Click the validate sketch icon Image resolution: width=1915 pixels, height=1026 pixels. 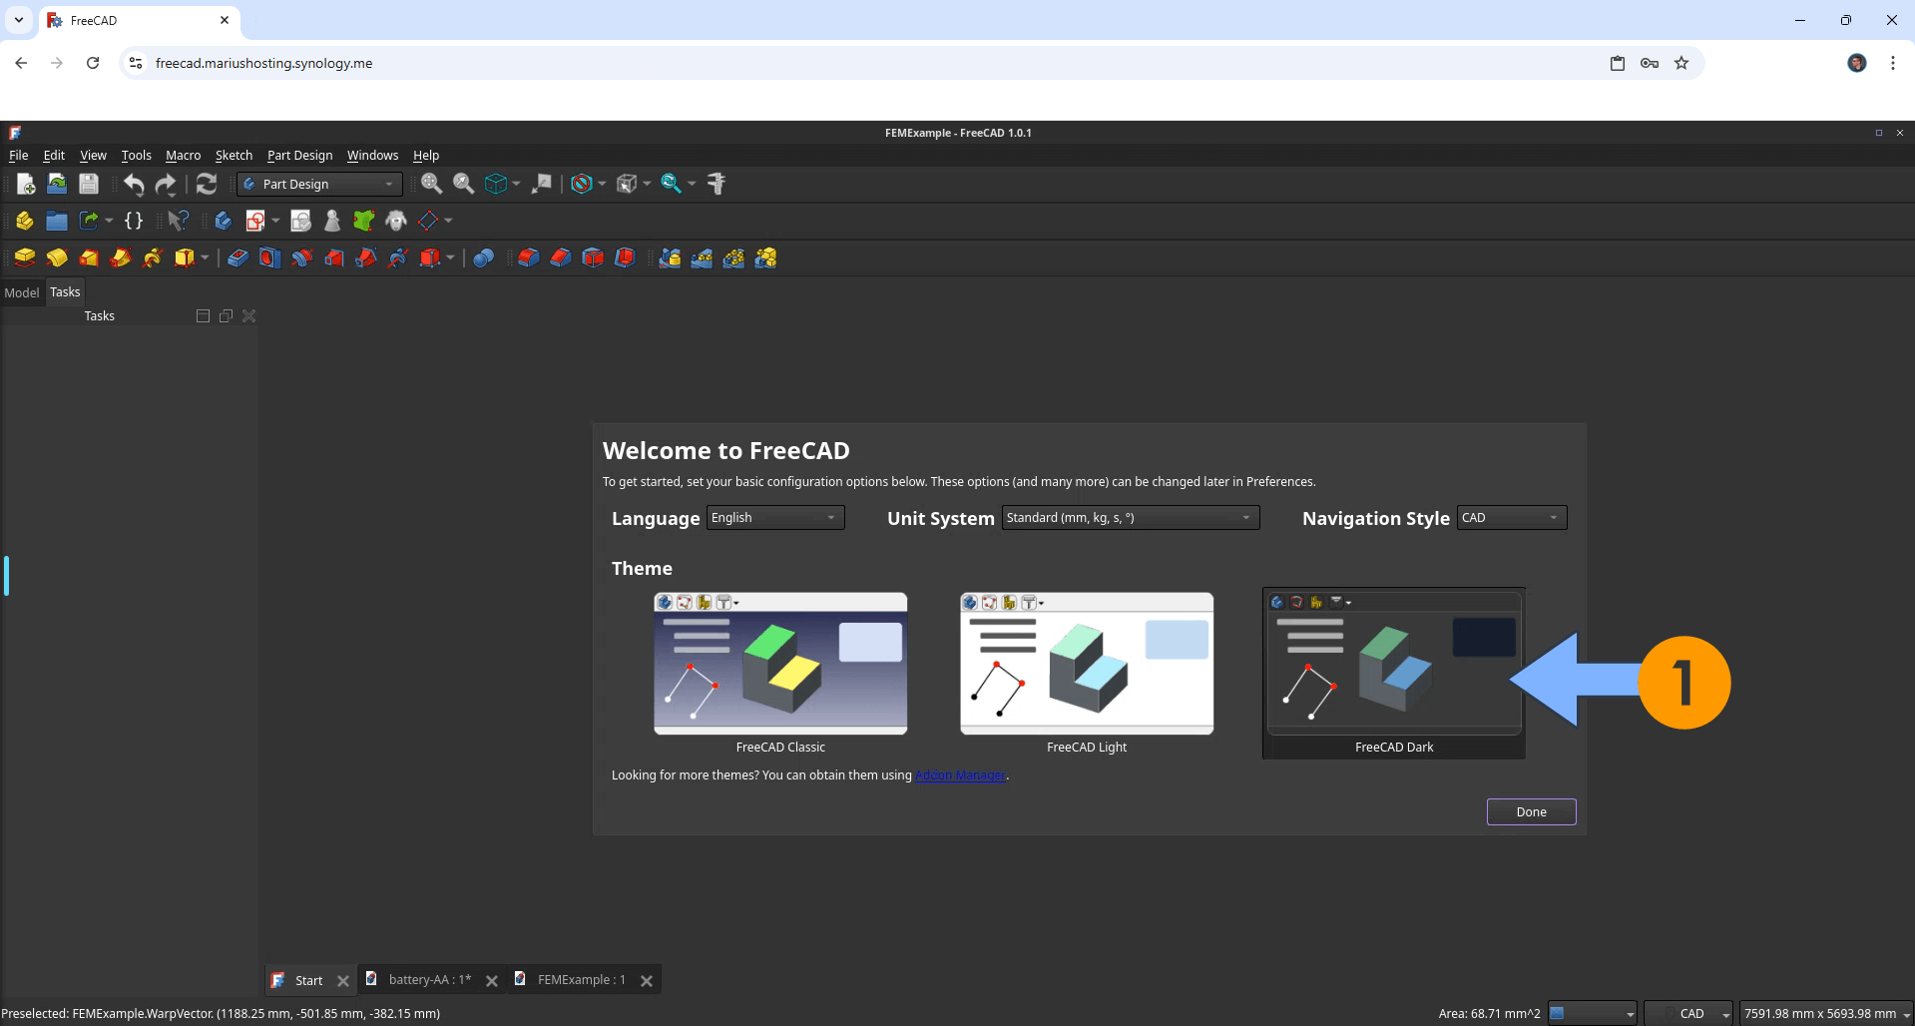(300, 221)
